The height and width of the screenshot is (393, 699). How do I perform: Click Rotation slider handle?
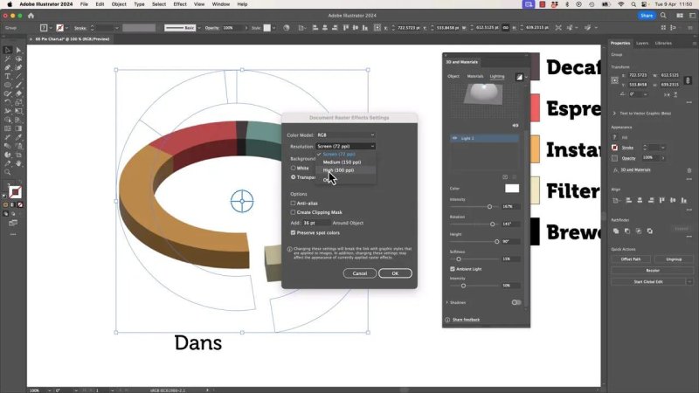coord(493,224)
